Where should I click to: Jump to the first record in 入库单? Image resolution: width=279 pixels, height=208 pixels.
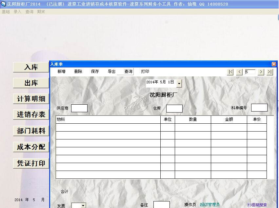click(x=230, y=72)
